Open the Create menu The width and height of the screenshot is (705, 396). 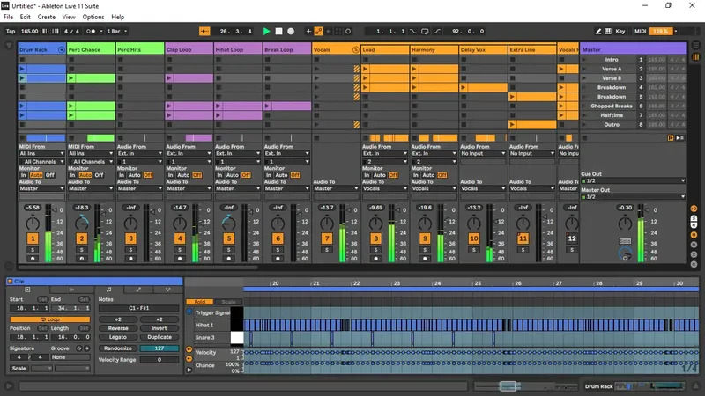(x=47, y=17)
